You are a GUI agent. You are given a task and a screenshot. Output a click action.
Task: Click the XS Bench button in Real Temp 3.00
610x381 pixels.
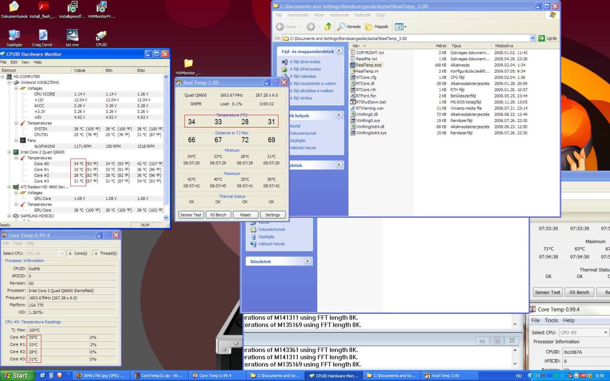pos(218,215)
